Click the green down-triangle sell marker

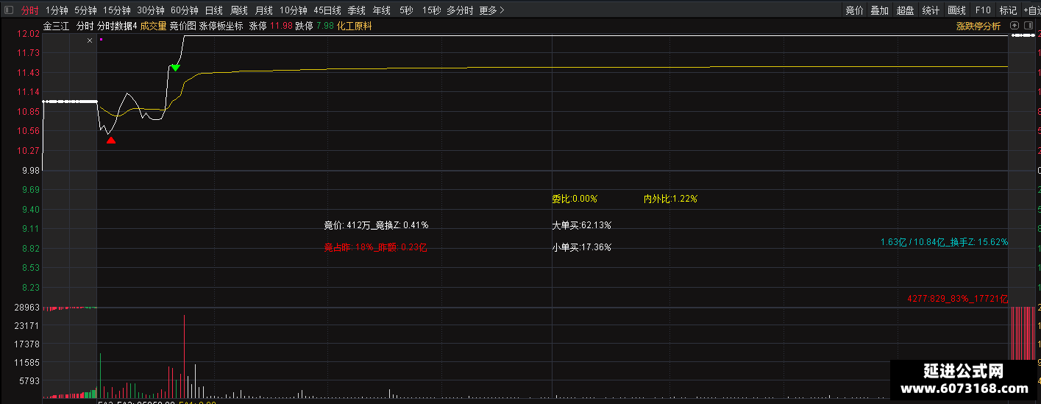(x=175, y=68)
